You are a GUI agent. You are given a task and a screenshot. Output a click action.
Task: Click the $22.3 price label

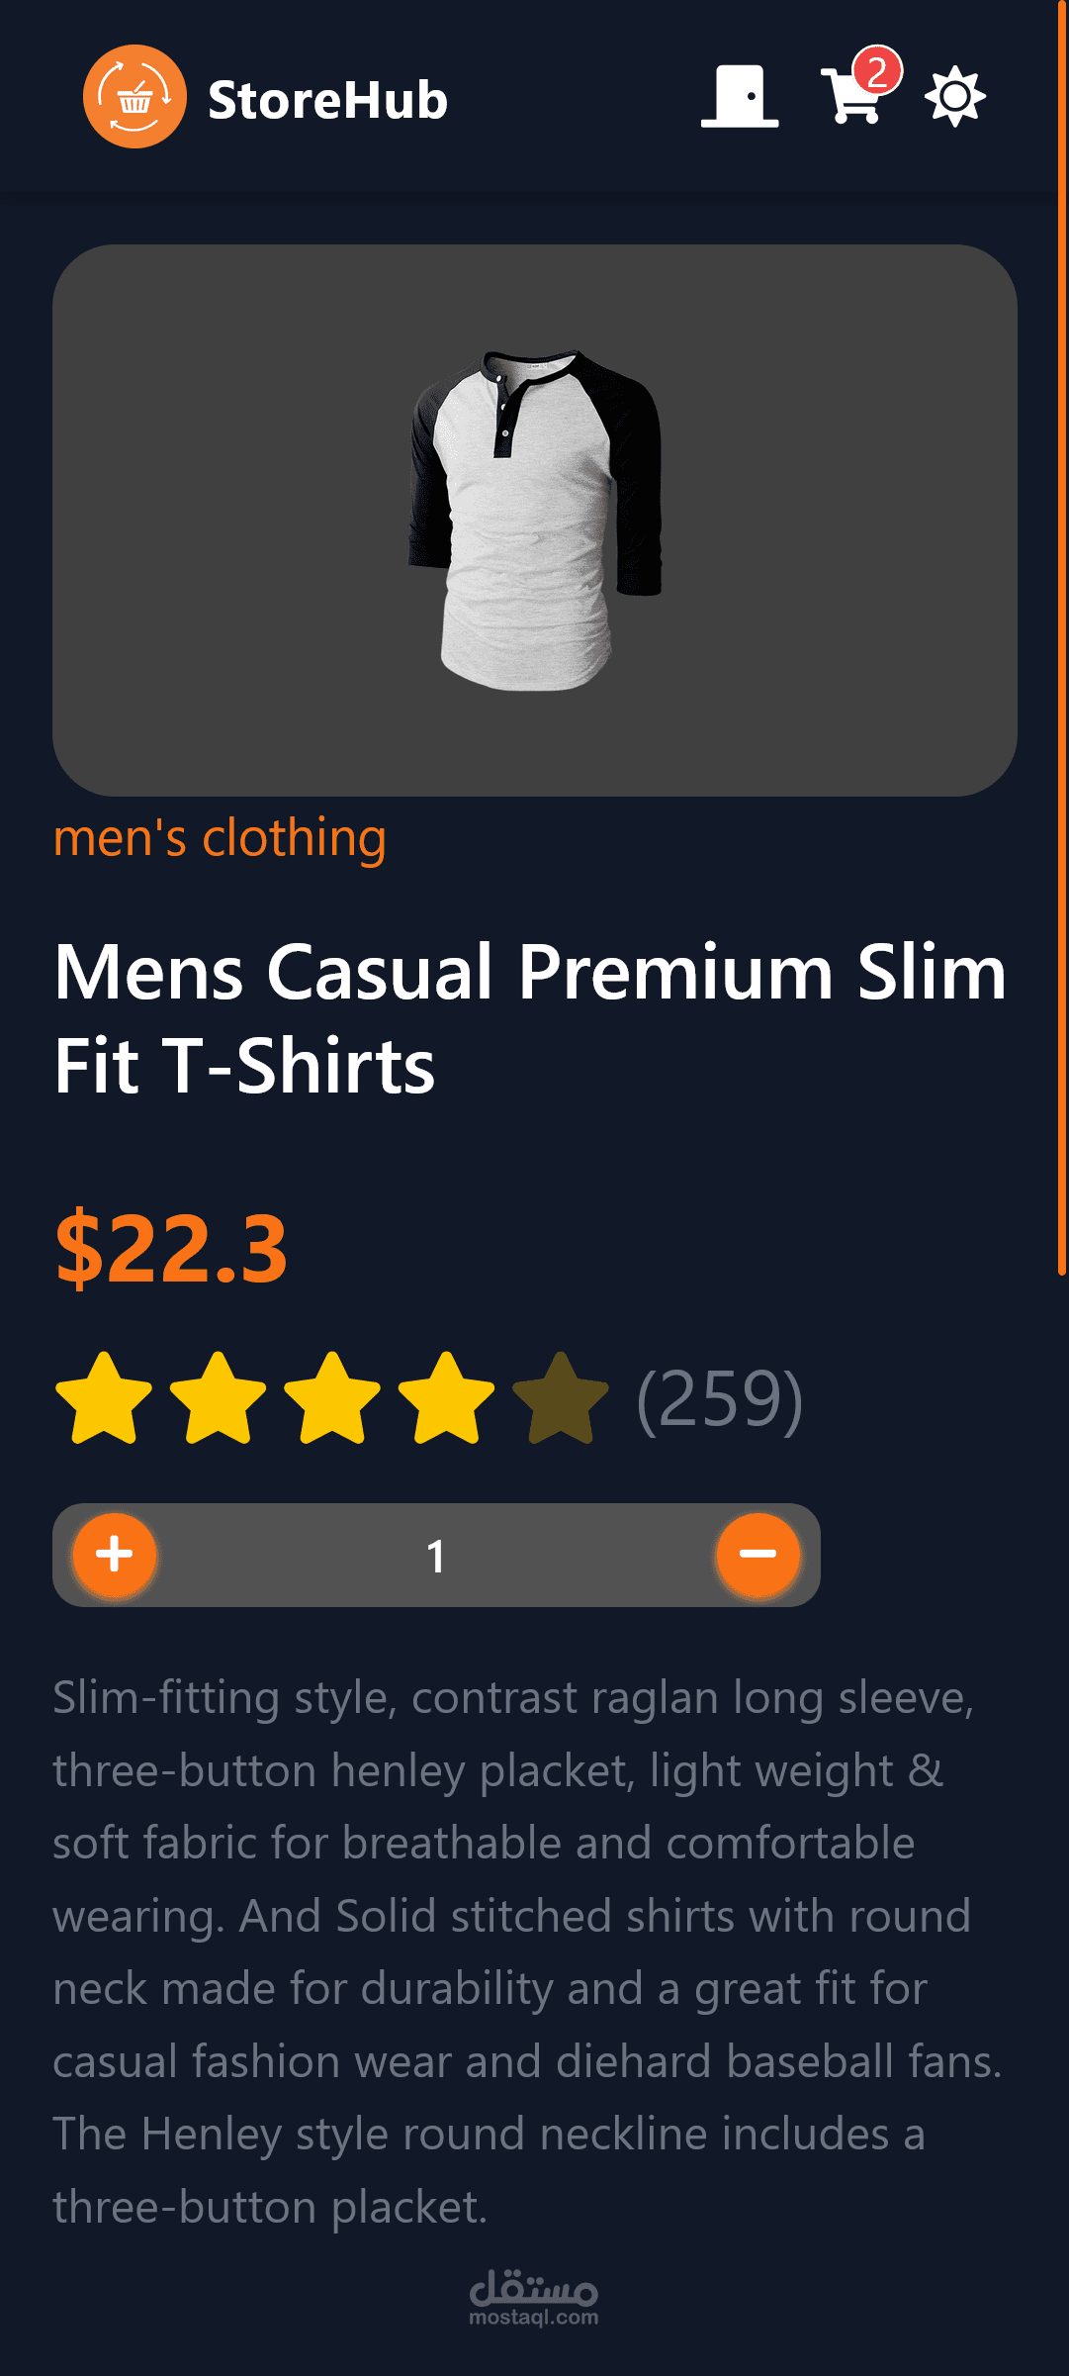171,1249
